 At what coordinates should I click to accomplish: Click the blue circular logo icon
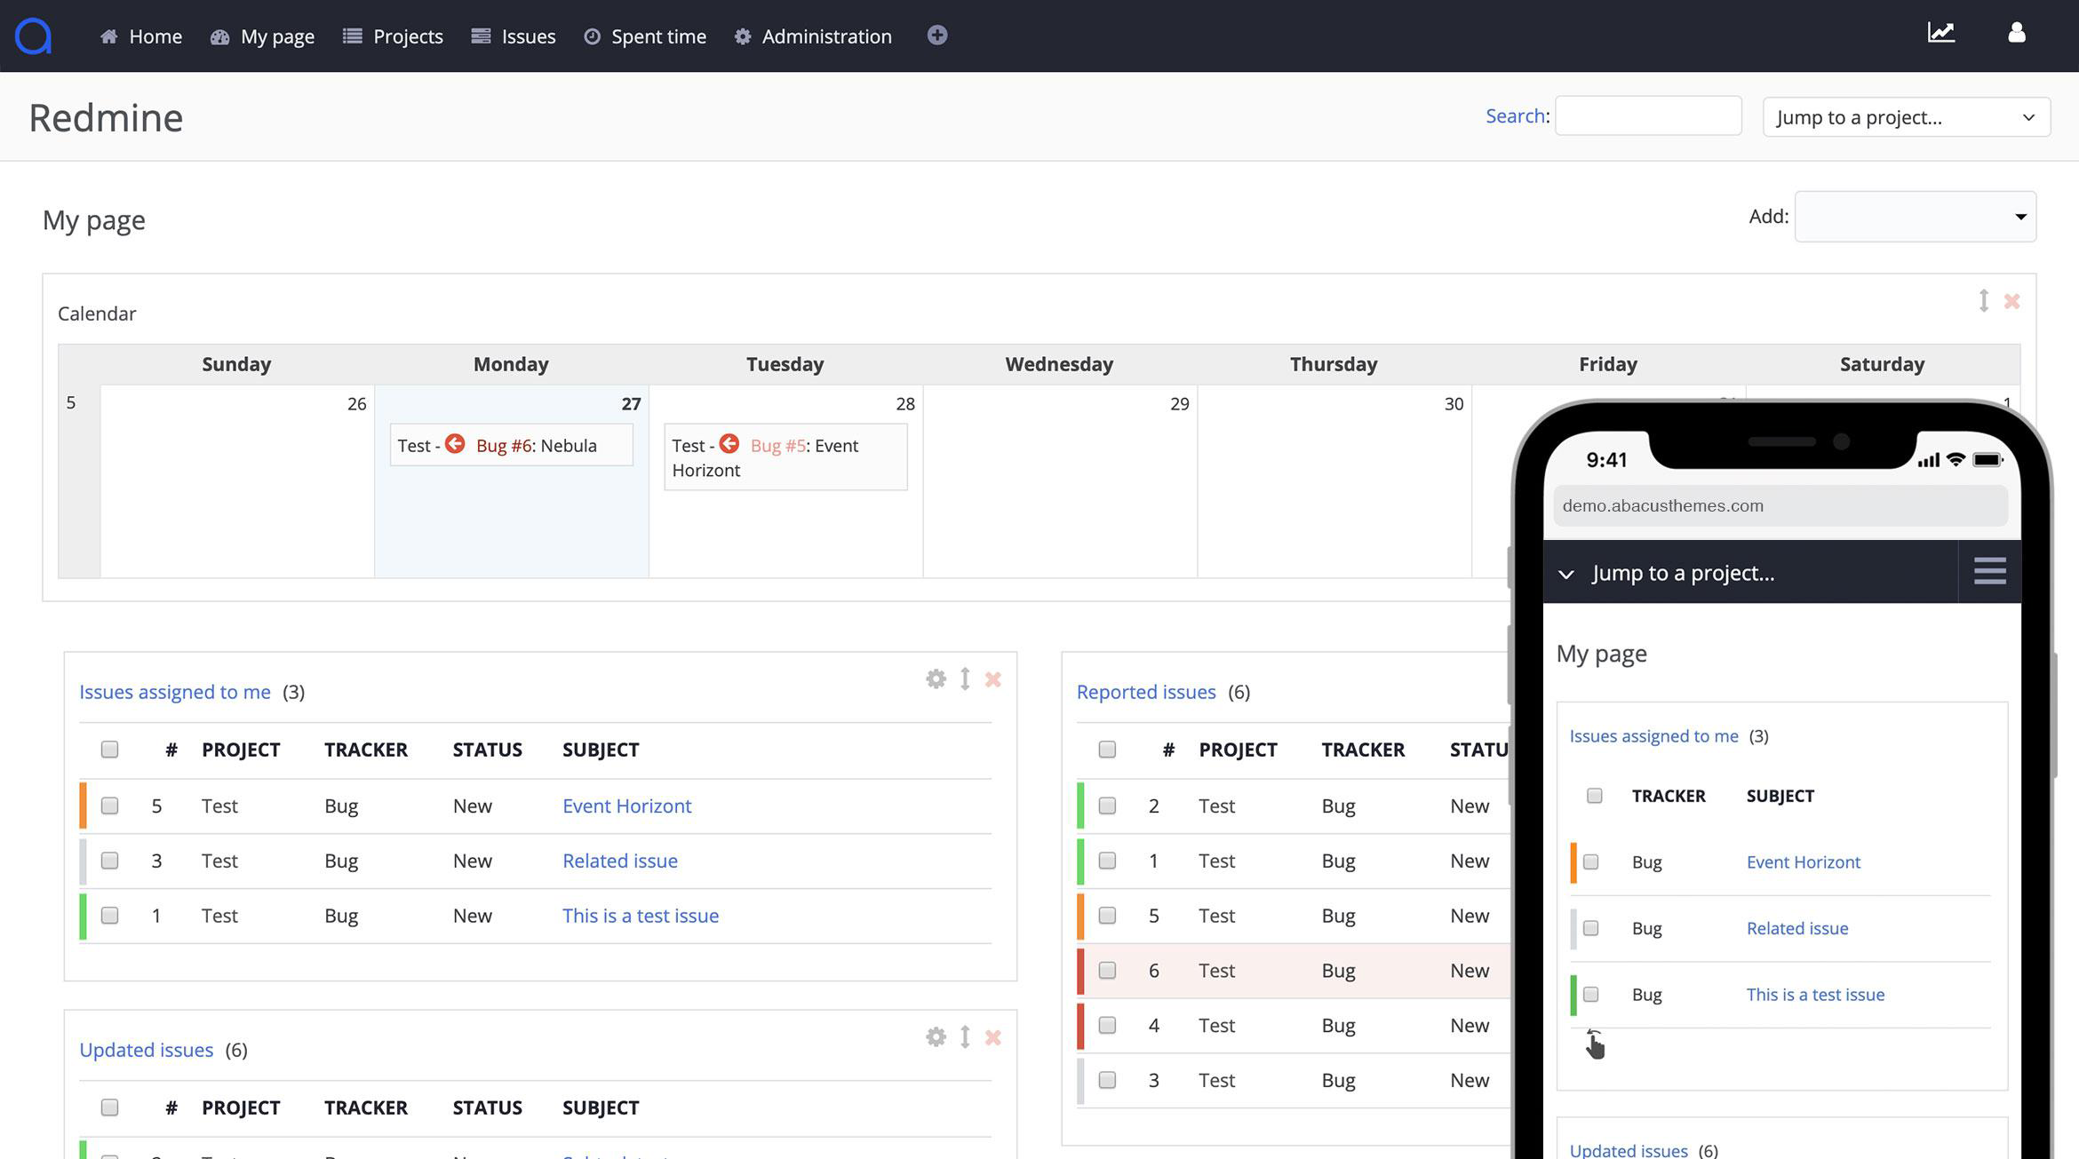tap(34, 36)
